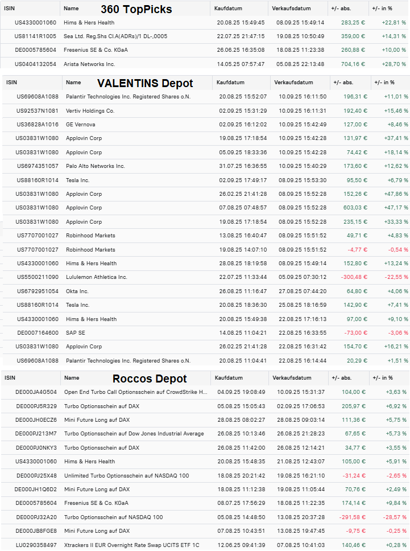410x551 pixels.
Task: Click the -4,77 € loss value
Action: pyautogui.click(x=357, y=250)
